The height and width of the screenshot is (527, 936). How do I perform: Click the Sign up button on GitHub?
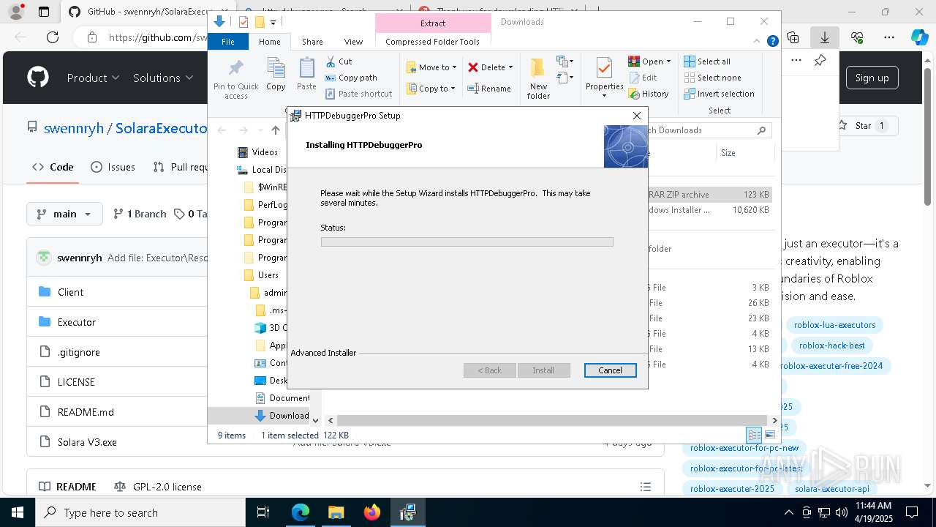[x=872, y=78]
